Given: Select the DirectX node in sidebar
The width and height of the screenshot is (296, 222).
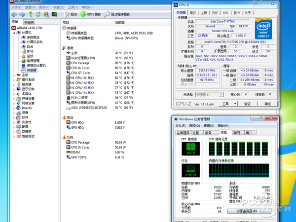Looking at the screenshot, I should [26, 108].
